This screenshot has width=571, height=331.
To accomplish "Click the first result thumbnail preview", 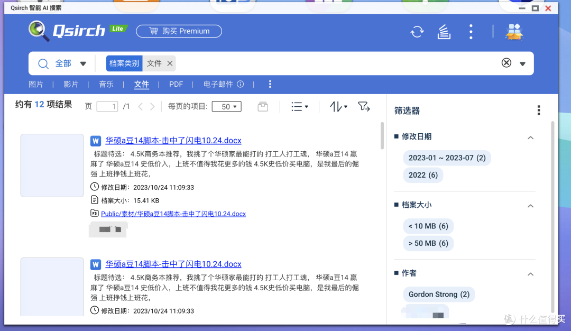I will [52, 165].
